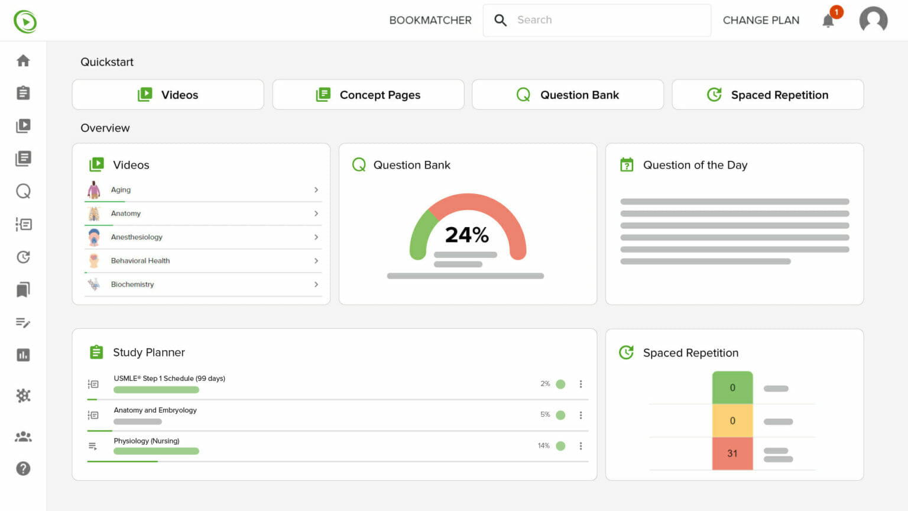Open the study planner clipboard sidebar icon

tap(23, 93)
